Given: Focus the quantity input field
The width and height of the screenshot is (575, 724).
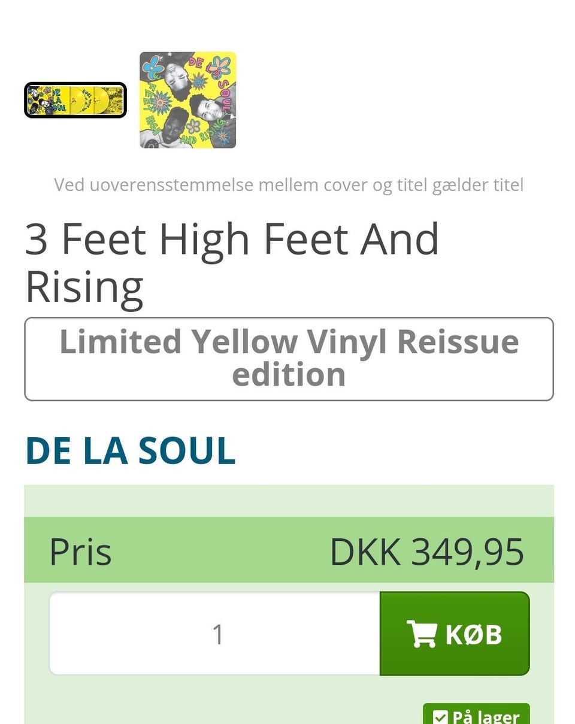Looking at the screenshot, I should click(x=214, y=634).
